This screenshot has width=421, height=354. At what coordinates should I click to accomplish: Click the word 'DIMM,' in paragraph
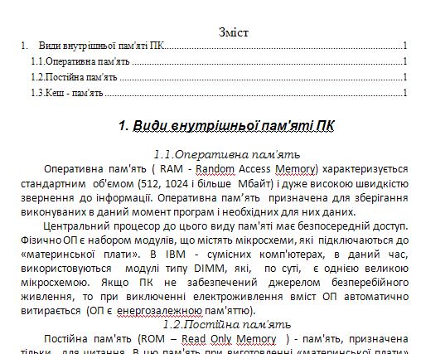210,269
